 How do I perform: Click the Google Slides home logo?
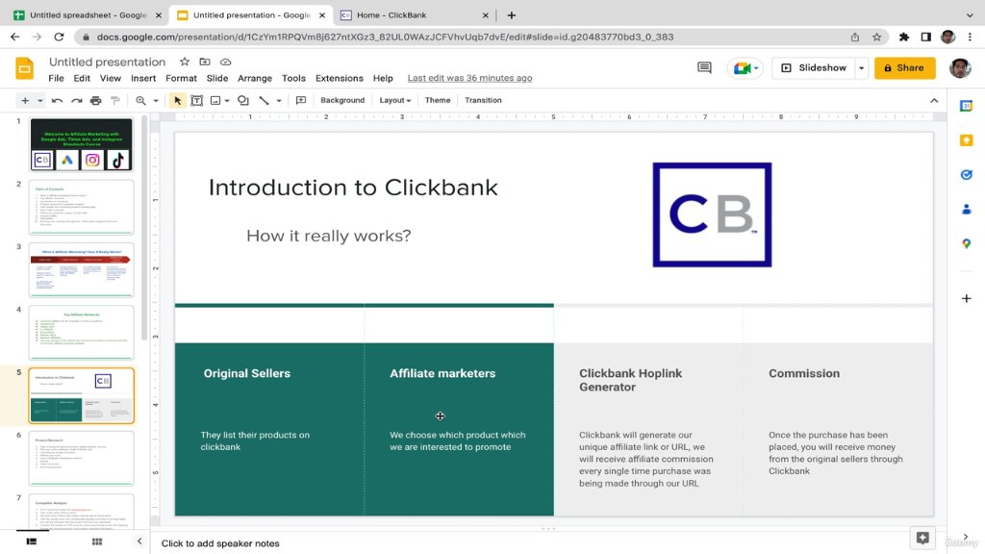click(24, 68)
